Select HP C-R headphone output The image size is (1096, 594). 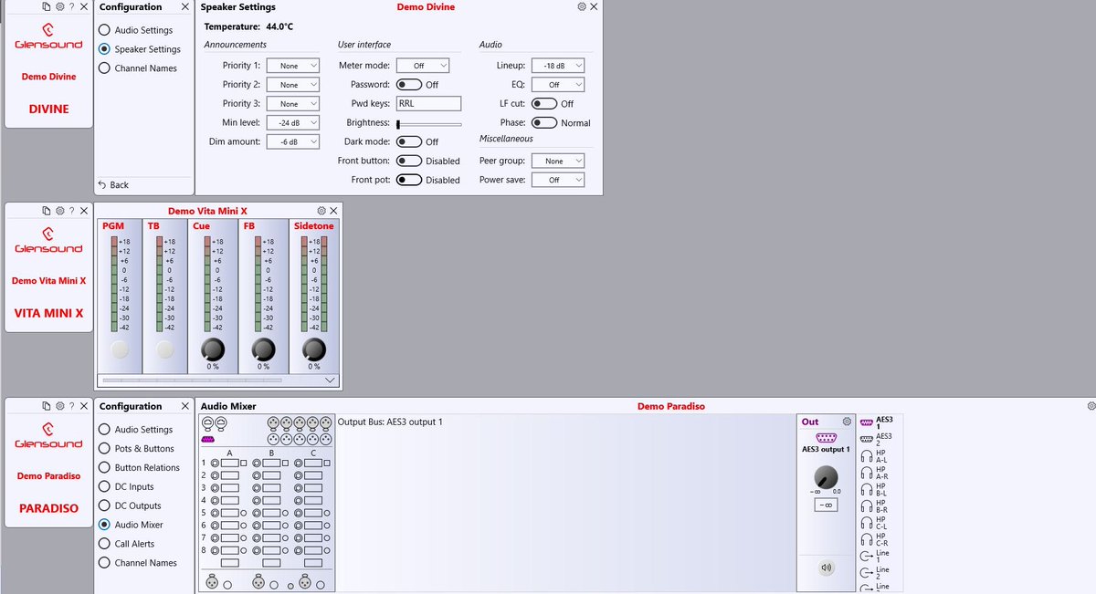874,538
